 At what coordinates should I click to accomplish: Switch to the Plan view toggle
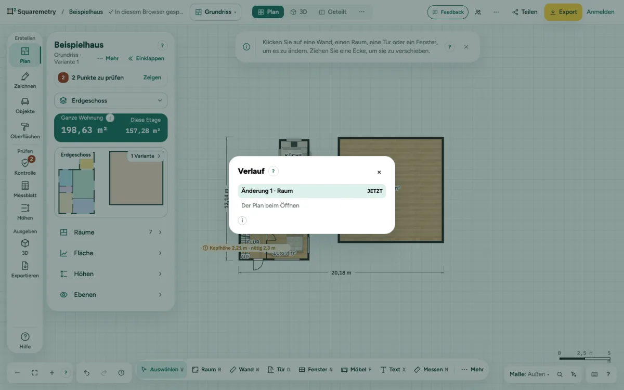[268, 12]
